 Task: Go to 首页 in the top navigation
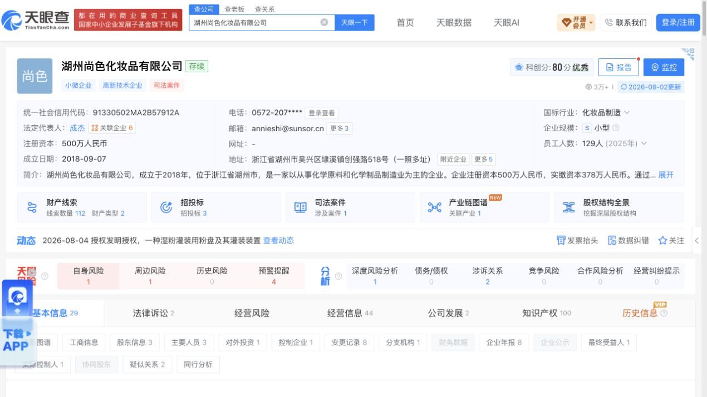[x=405, y=22]
